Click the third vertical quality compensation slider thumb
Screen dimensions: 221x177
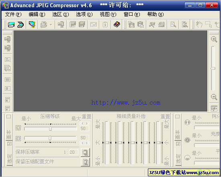click(x=133, y=142)
